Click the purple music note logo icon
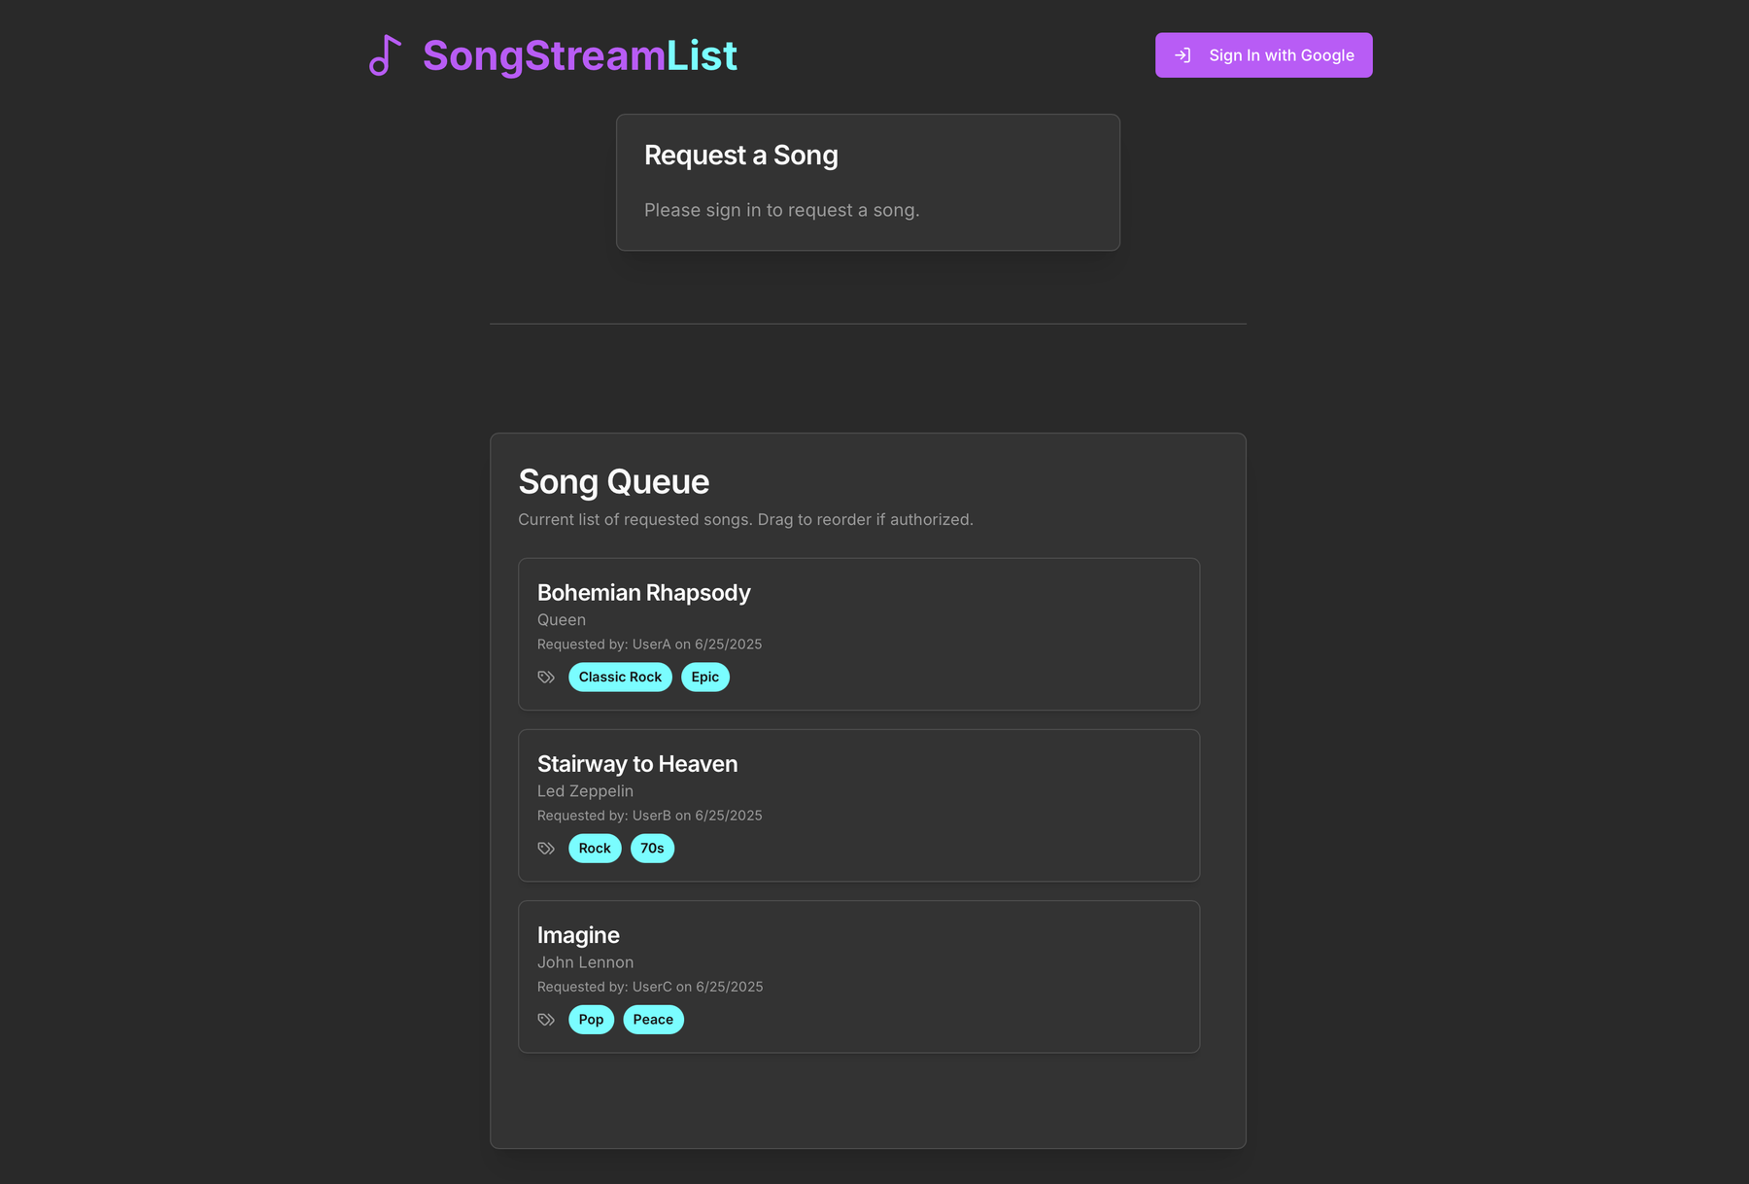This screenshot has height=1184, width=1749. click(x=385, y=55)
